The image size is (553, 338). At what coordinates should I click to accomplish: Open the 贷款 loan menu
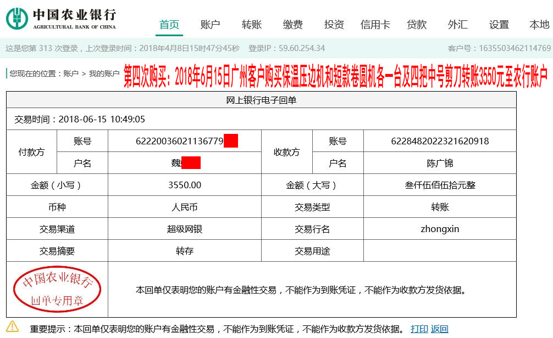[x=417, y=24]
